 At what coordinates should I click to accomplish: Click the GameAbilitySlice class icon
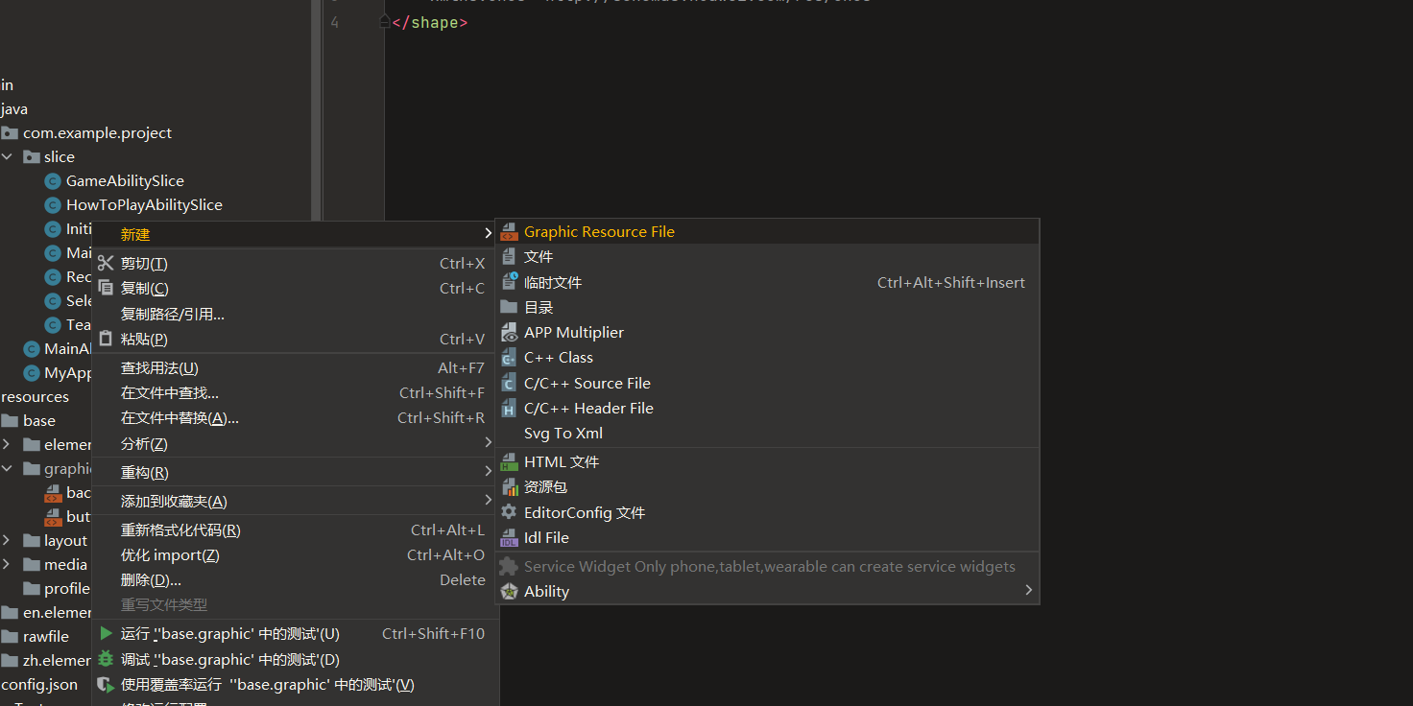(53, 180)
